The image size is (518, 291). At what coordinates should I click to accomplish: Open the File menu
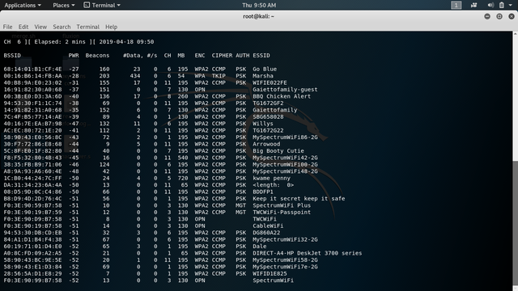coord(7,27)
